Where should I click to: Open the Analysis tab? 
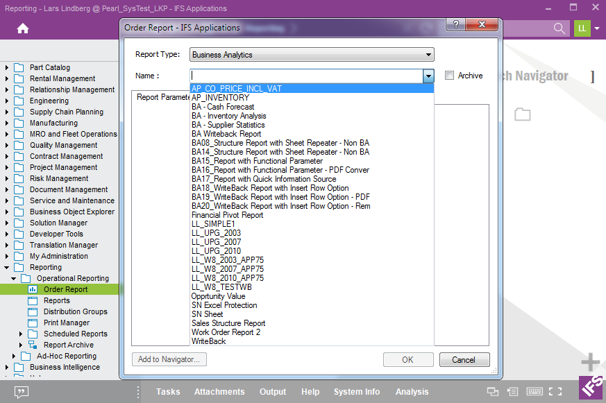tap(412, 392)
